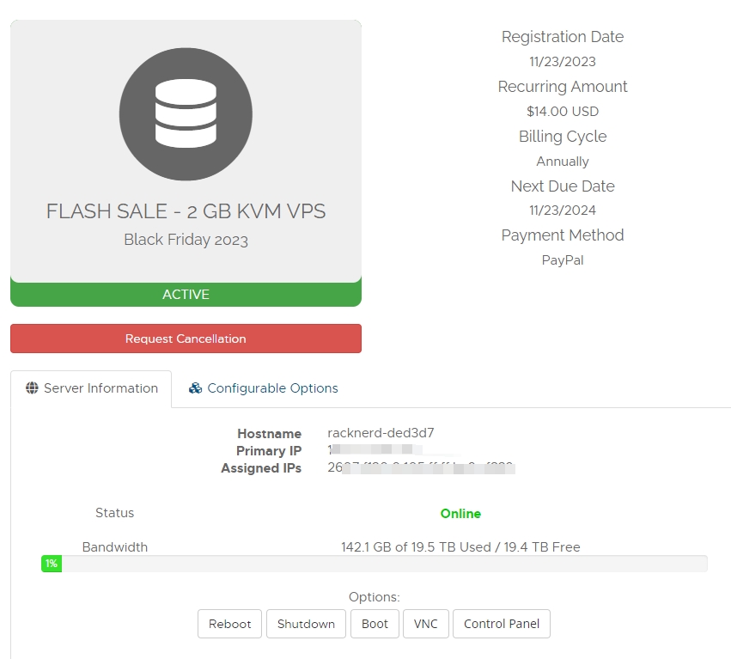Reboot the VPS server
This screenshot has width=731, height=659.
tap(230, 624)
